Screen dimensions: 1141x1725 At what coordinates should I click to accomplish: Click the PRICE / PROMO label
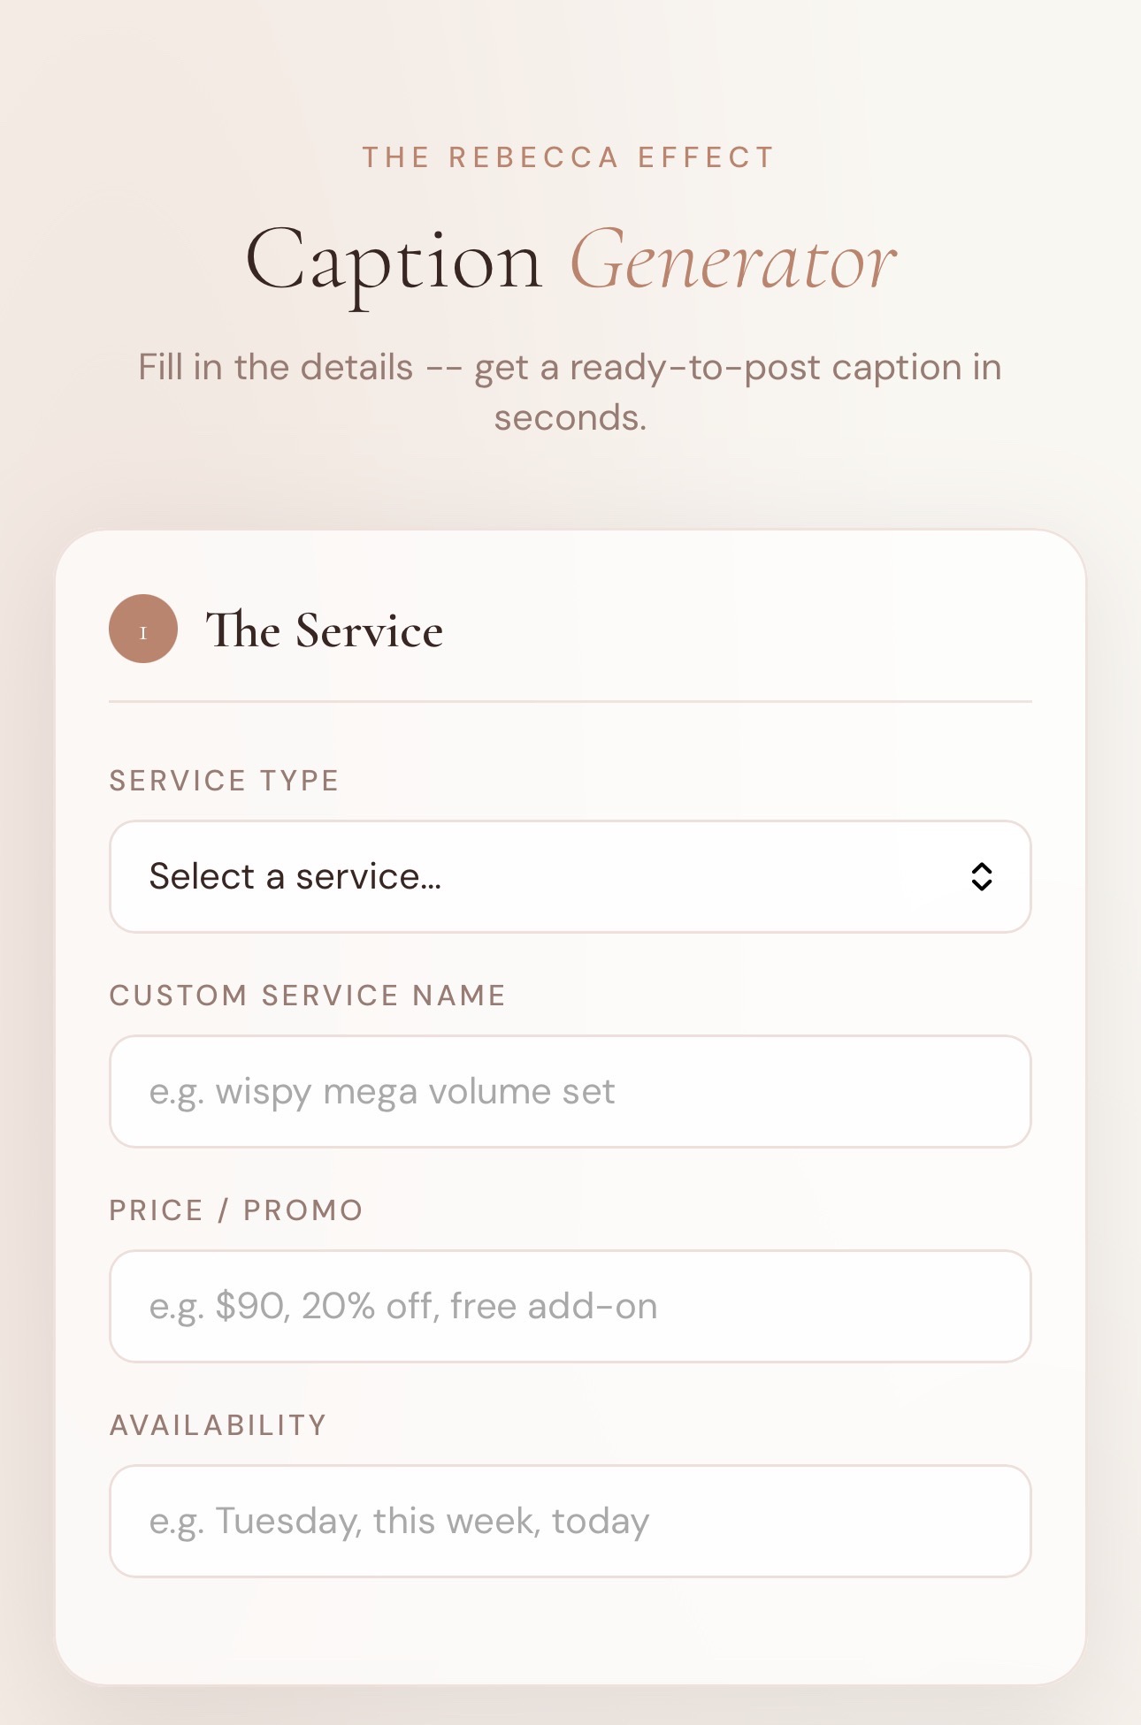(235, 1210)
